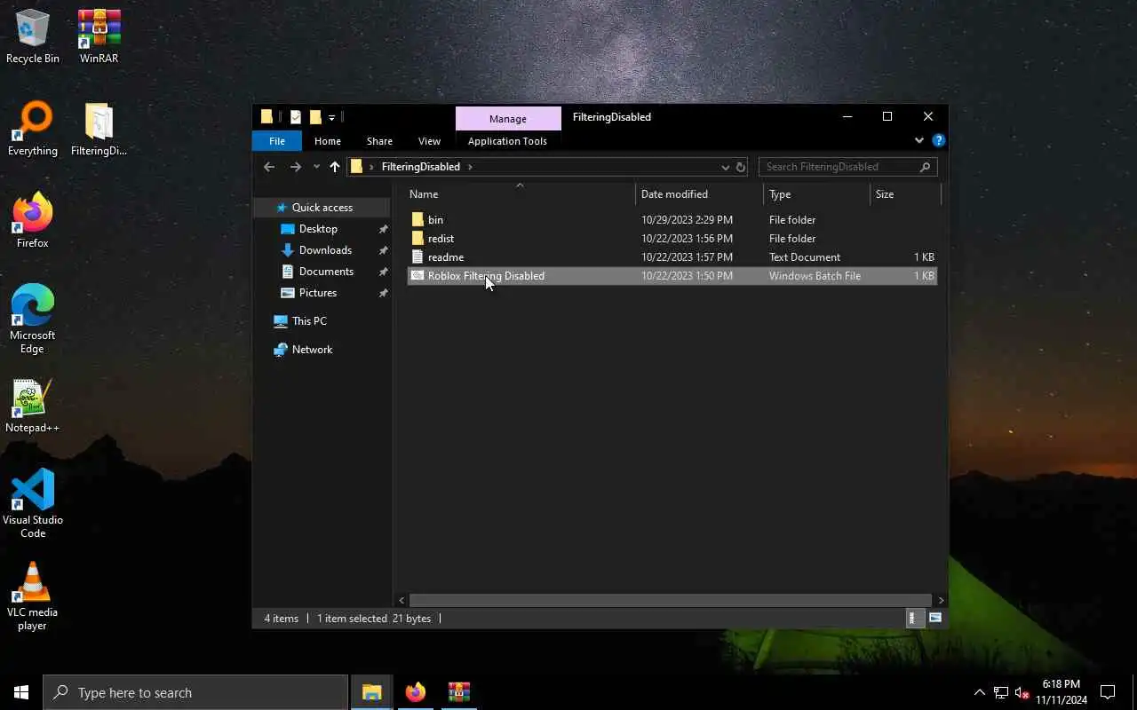Open Customize Quick Access Toolbar dropdown

(x=331, y=117)
